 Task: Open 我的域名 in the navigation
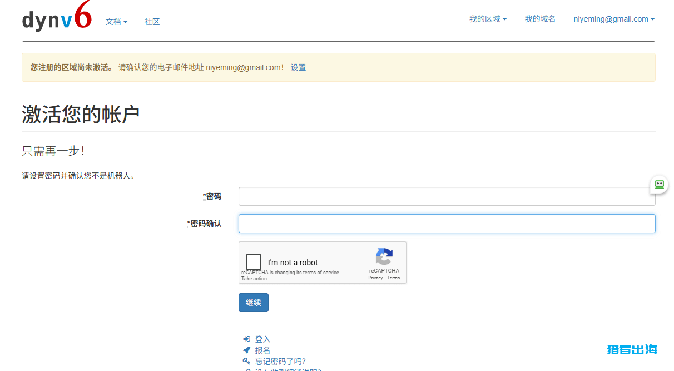[x=540, y=19]
